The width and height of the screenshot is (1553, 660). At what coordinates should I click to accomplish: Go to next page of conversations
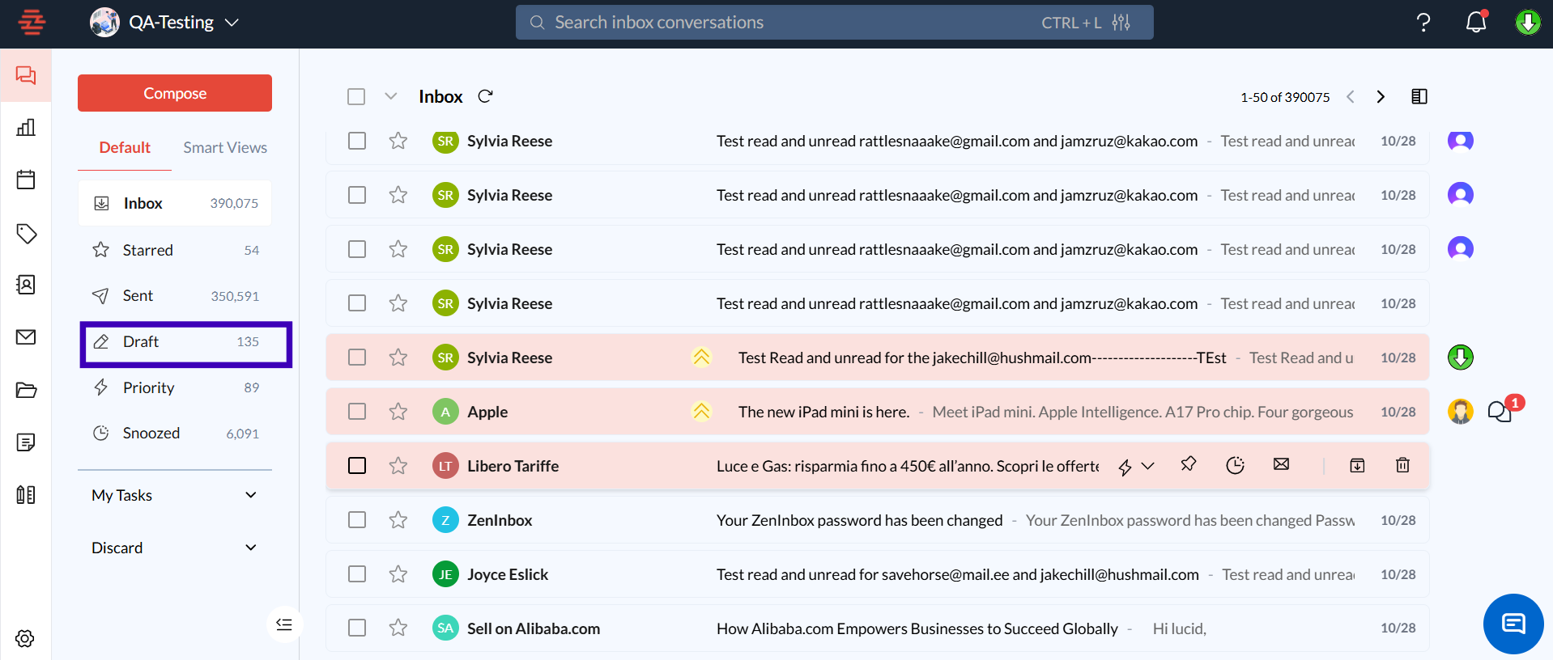1381,97
